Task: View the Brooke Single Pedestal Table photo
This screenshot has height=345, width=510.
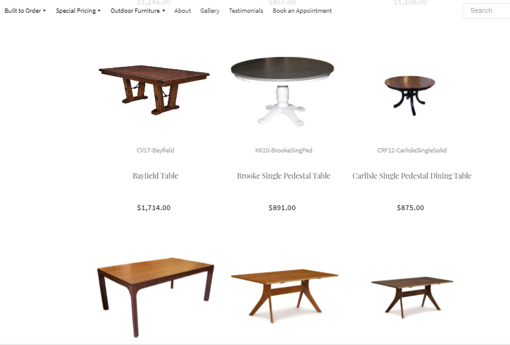Action: click(282, 92)
